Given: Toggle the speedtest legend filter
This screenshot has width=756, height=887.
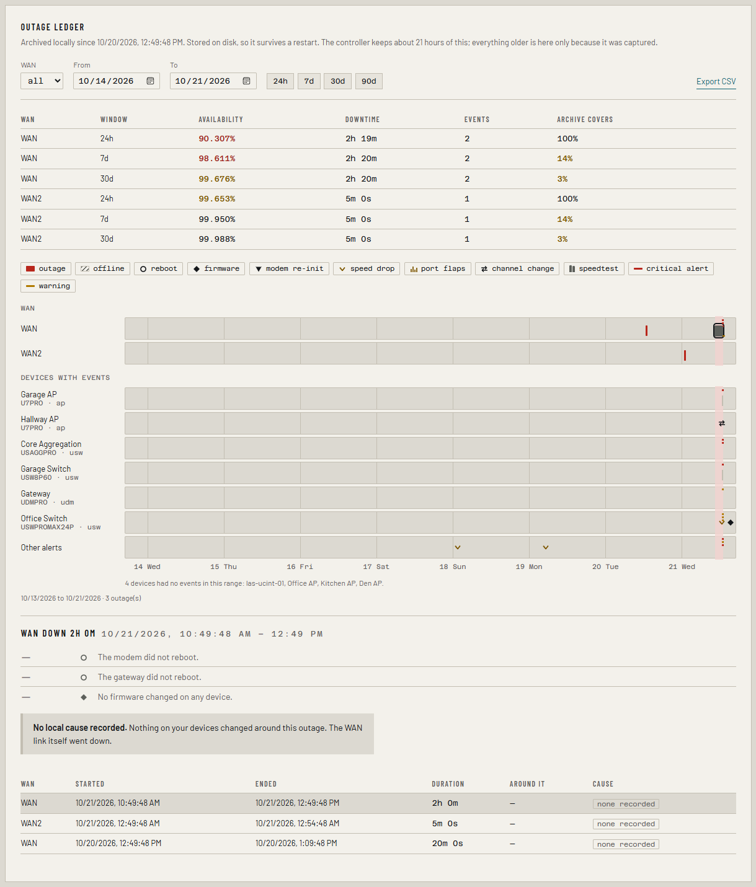Looking at the screenshot, I should pos(594,268).
